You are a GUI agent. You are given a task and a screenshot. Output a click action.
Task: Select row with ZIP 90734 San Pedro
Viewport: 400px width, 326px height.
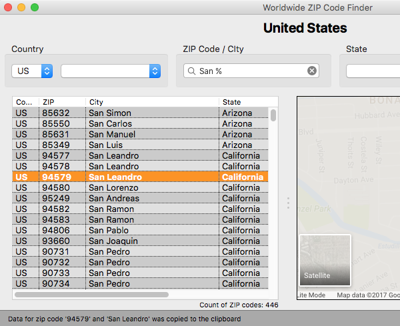(140, 283)
